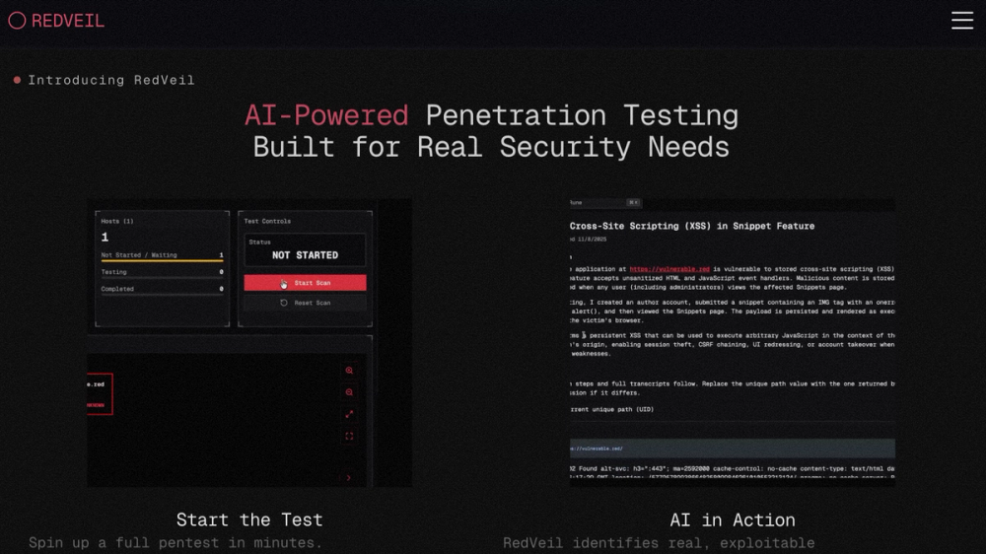Click the zoom in magnifier icon

[349, 371]
